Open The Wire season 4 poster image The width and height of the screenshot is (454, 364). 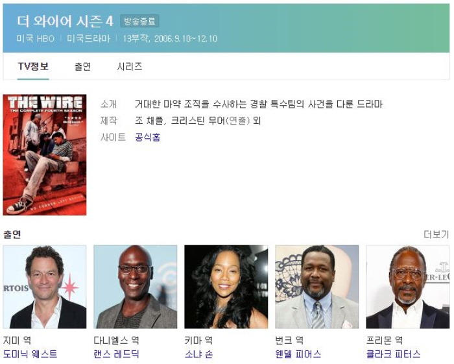(45, 155)
